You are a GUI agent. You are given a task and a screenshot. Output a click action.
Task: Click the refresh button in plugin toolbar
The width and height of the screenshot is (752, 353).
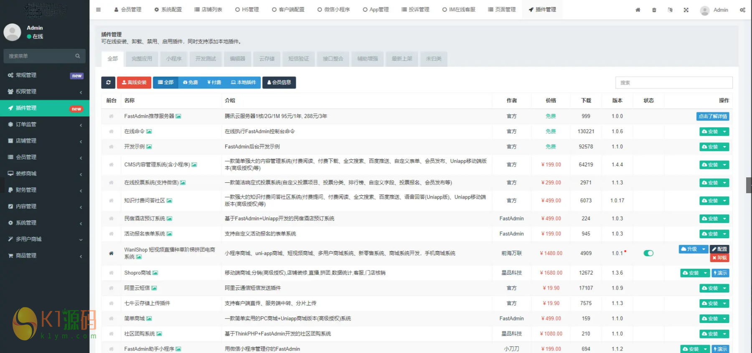pyautogui.click(x=108, y=83)
